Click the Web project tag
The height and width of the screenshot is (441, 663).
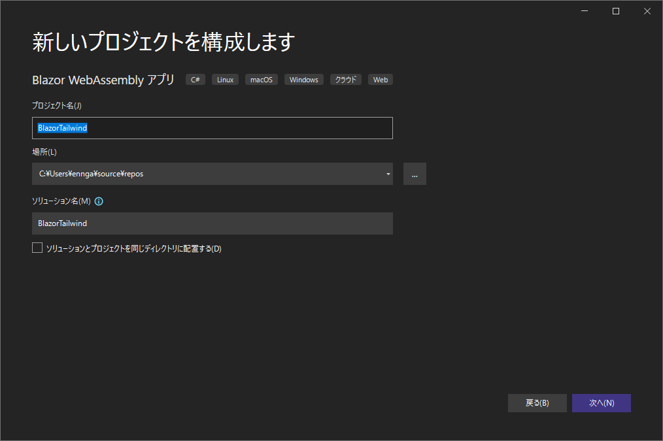click(380, 79)
